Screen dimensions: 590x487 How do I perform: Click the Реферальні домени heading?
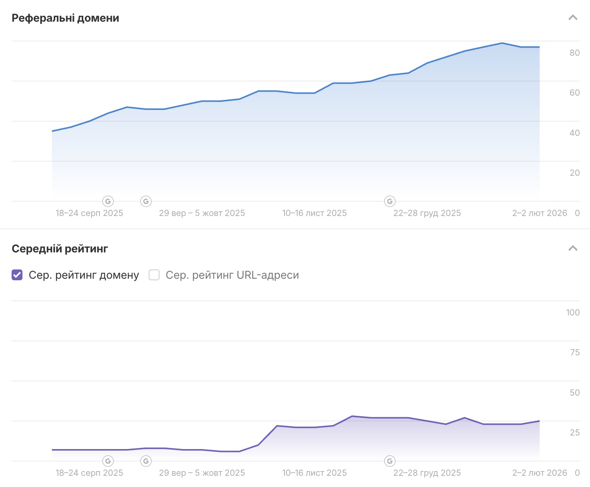(x=65, y=18)
